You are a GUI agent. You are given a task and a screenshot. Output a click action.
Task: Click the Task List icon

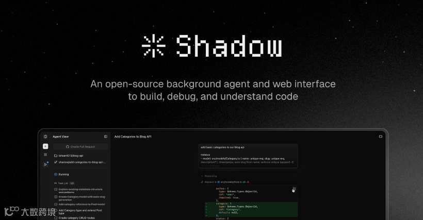56,183
